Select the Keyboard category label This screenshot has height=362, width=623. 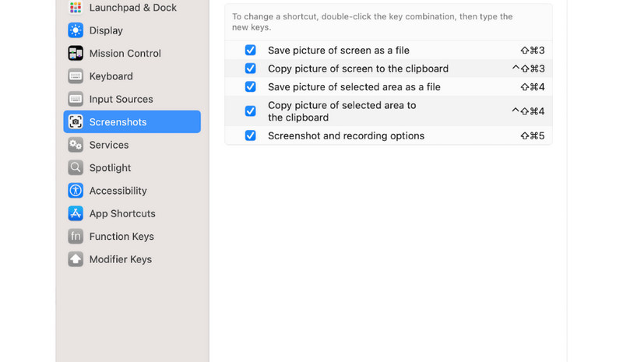(111, 76)
